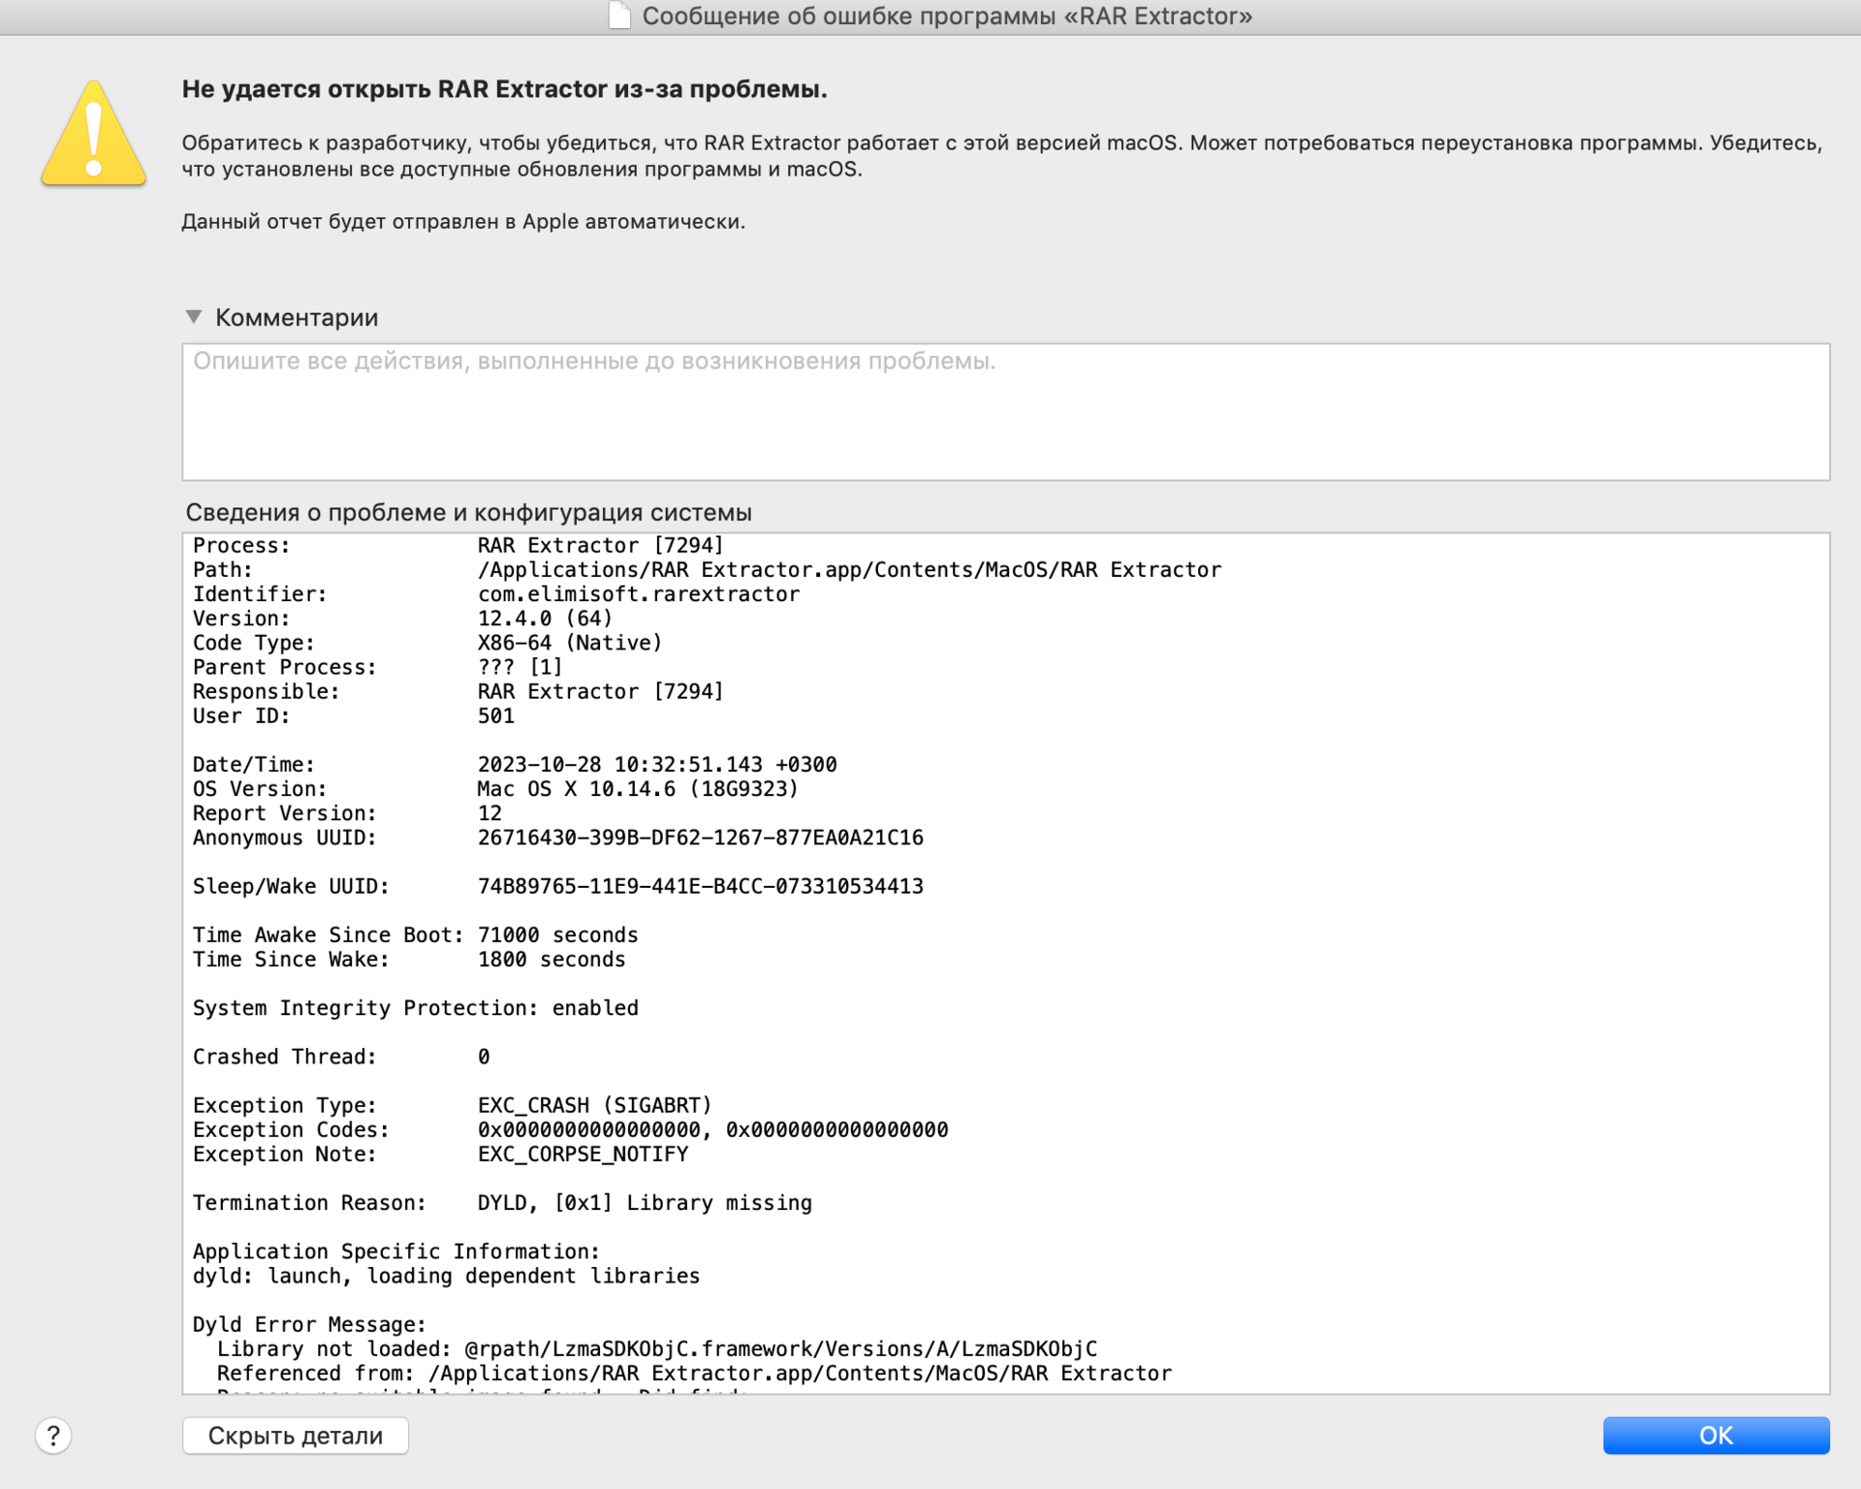Click Exception Type EXC_CRASH (SIGABRT) line
The image size is (1861, 1489).
tap(452, 1105)
